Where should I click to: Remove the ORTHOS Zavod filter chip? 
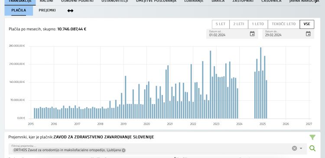[x=123, y=150]
